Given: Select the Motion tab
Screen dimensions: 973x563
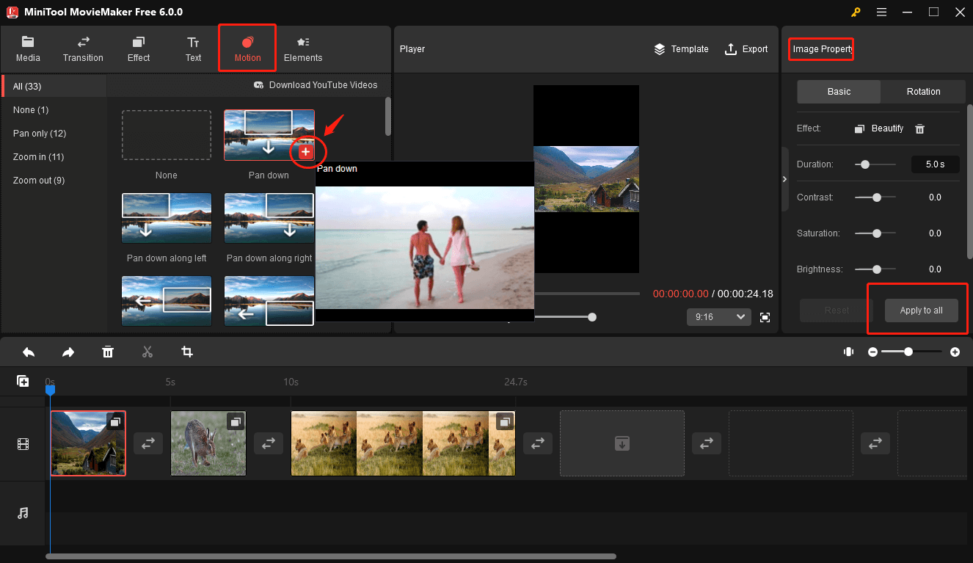Looking at the screenshot, I should pyautogui.click(x=247, y=48).
